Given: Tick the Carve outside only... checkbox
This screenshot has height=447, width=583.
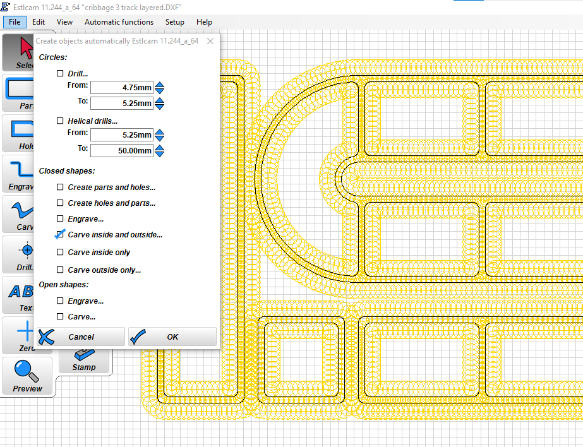Looking at the screenshot, I should (x=60, y=270).
